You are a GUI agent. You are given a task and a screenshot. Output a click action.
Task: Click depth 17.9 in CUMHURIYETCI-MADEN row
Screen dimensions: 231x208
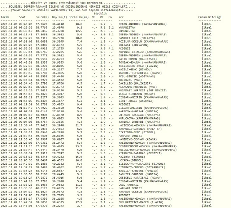79,202
